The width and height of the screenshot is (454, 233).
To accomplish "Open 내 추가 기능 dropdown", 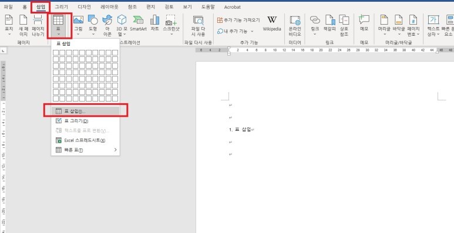I will point(236,31).
